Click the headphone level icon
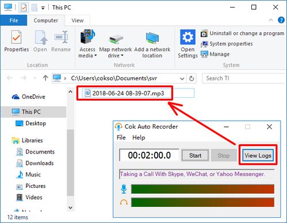The height and width of the screenshot is (223, 287). (x=124, y=202)
